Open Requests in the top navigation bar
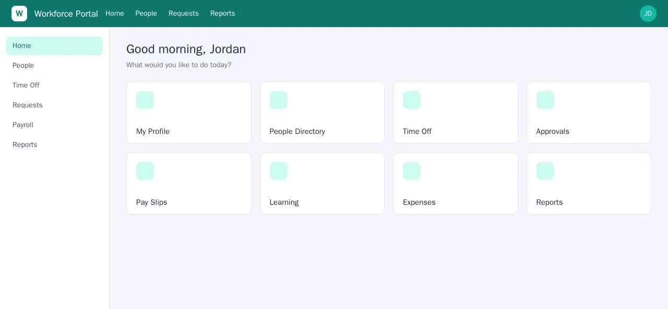 point(184,14)
